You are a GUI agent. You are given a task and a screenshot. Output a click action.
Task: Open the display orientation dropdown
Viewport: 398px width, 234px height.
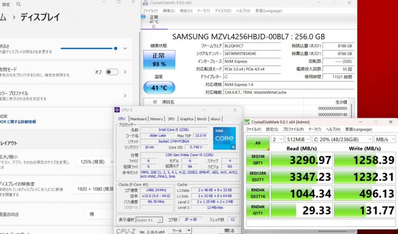(x=100, y=214)
